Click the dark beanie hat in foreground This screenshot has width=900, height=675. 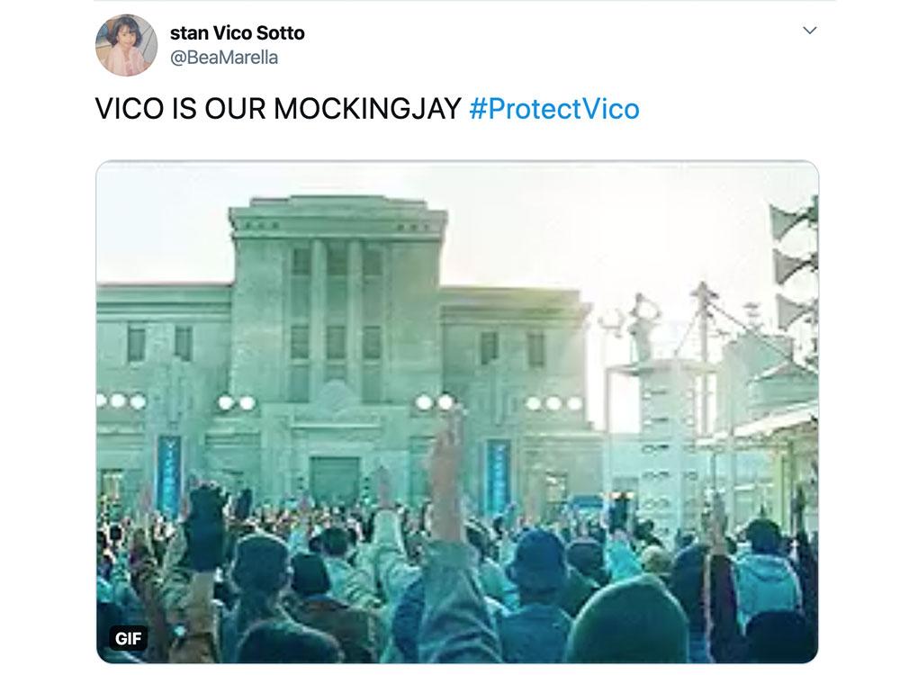[628, 620]
